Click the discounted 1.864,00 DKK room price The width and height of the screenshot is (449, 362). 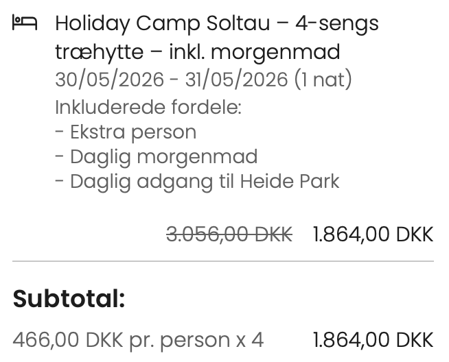tap(373, 234)
